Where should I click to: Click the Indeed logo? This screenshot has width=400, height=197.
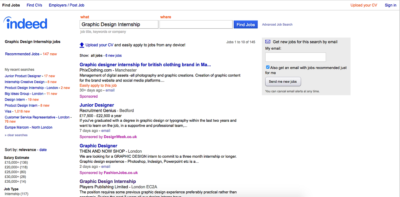[x=25, y=23]
